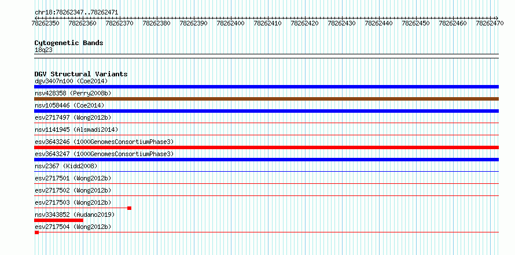Click the red start square of esv2717504
The width and height of the screenshot is (515, 255).
pos(36,232)
